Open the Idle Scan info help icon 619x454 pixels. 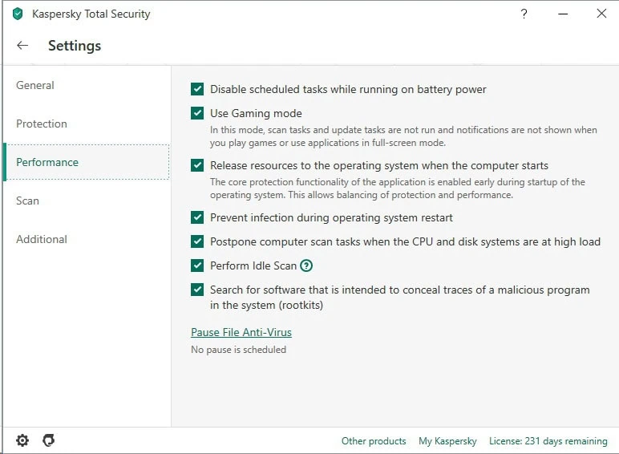tap(306, 266)
